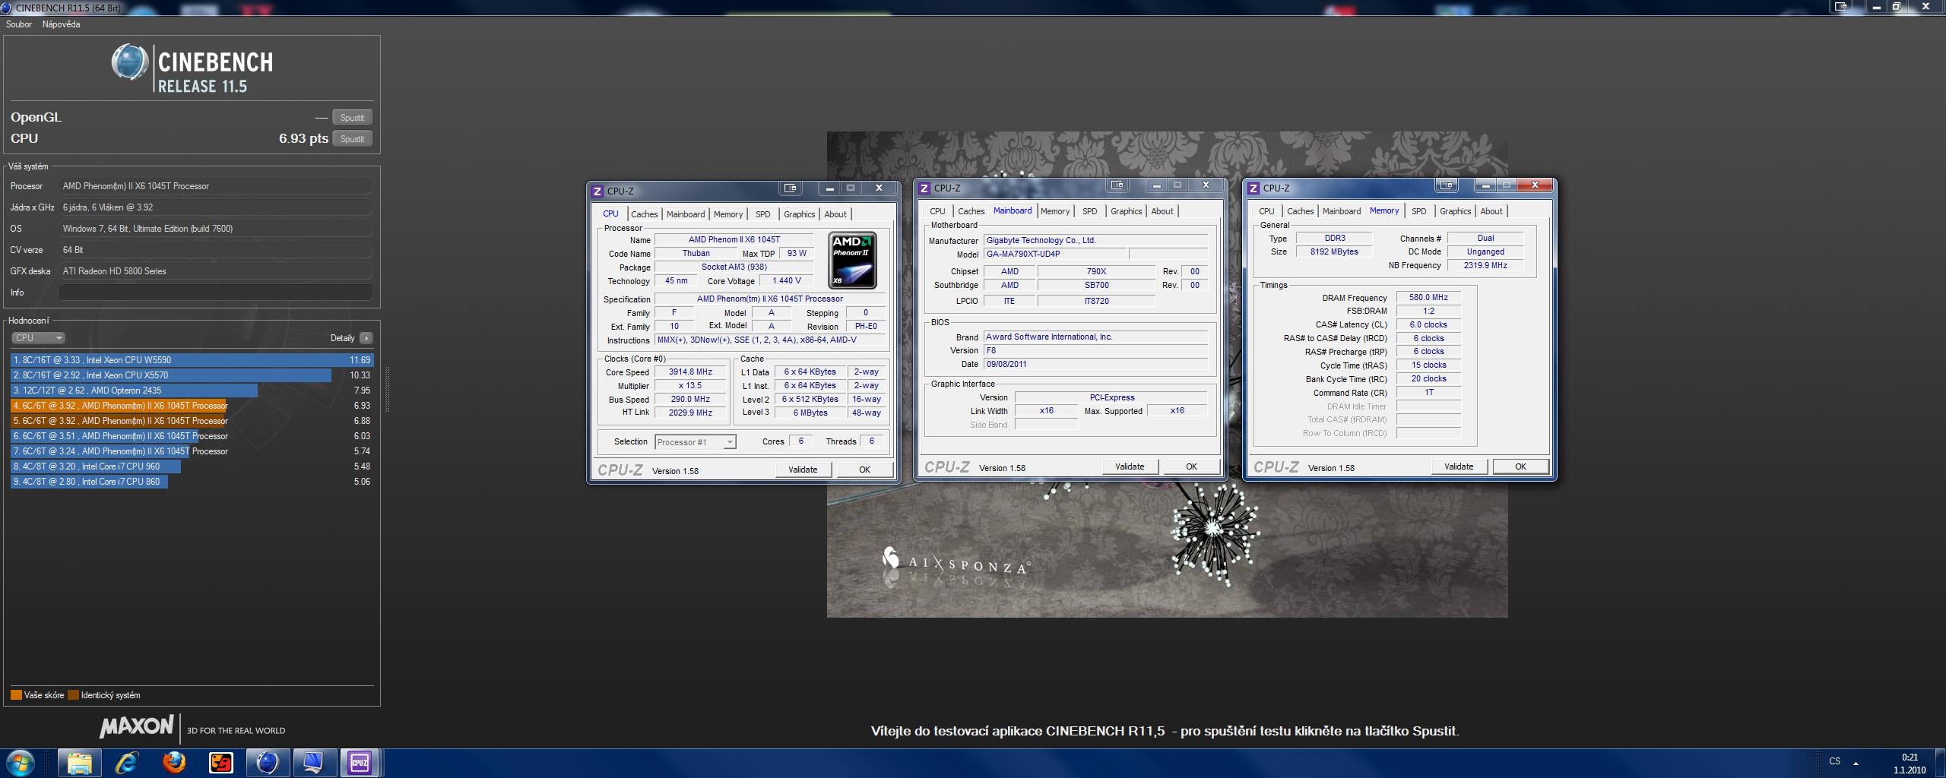Click the model field GA-MA790XT-UD4P
The image size is (1946, 778).
(1055, 255)
